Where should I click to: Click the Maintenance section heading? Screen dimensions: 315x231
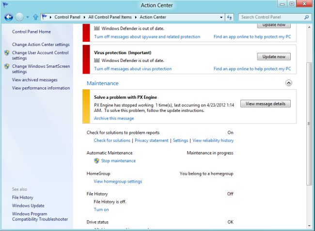click(x=102, y=83)
